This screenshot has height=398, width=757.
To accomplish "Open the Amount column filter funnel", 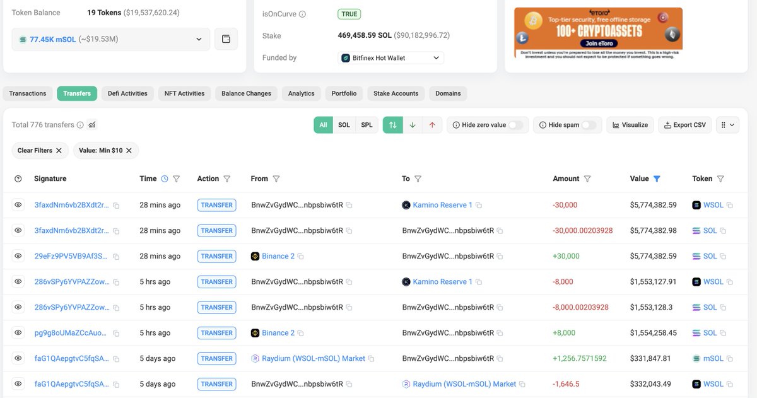I will click(x=587, y=179).
